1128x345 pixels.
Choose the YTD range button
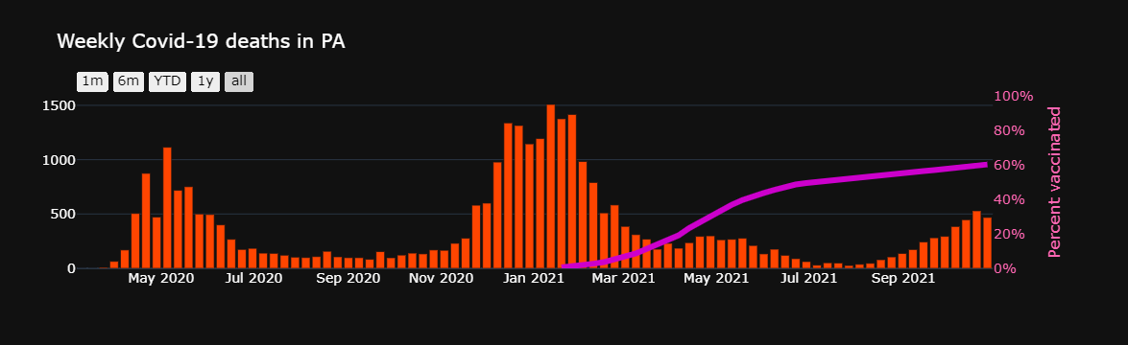[x=168, y=82]
